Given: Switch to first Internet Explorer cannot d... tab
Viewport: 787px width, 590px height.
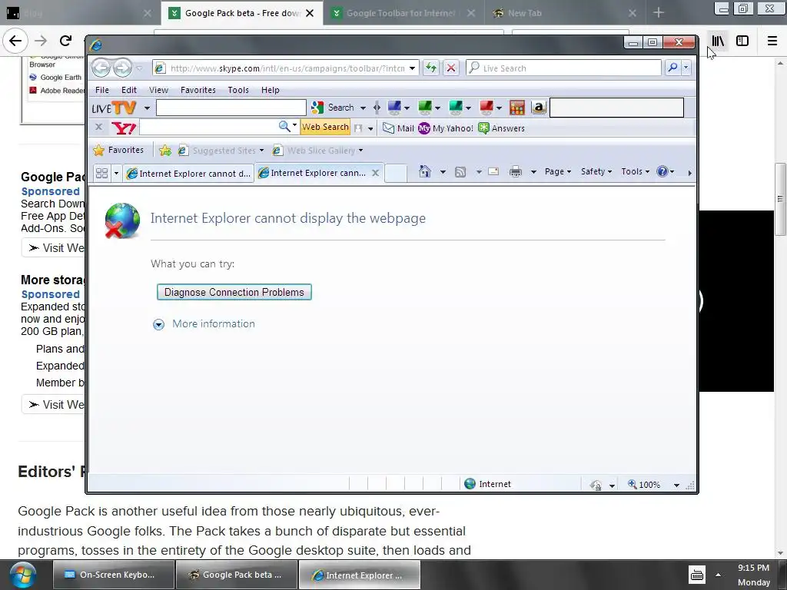Looking at the screenshot, I should [x=188, y=173].
